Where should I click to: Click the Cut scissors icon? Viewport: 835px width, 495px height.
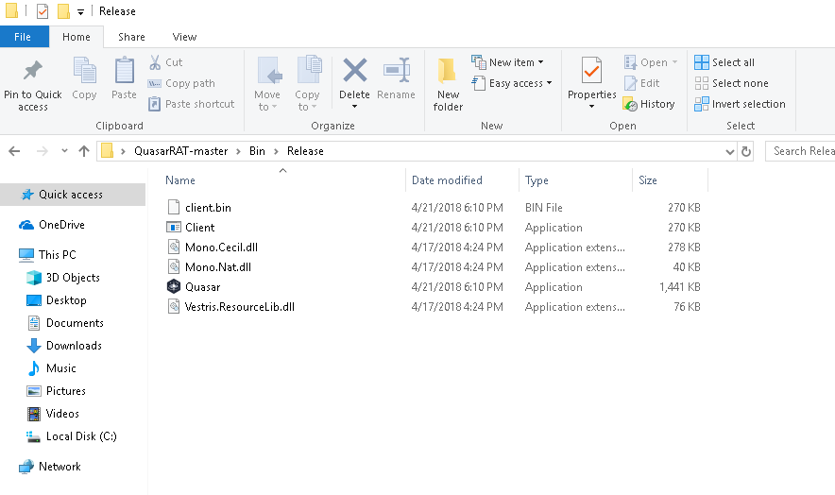point(155,62)
